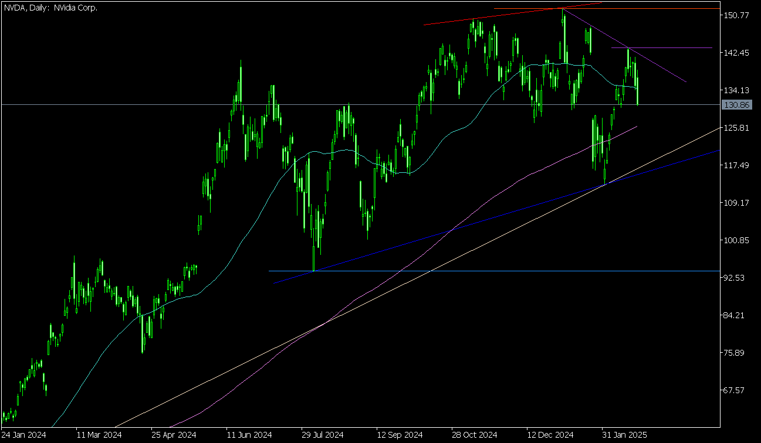Image resolution: width=761 pixels, height=443 pixels.
Task: Click the 25 Apr 2024 date label
Action: click(x=173, y=435)
